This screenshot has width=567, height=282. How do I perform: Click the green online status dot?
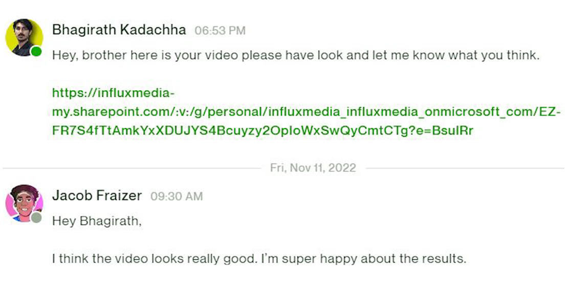pyautogui.click(x=36, y=51)
